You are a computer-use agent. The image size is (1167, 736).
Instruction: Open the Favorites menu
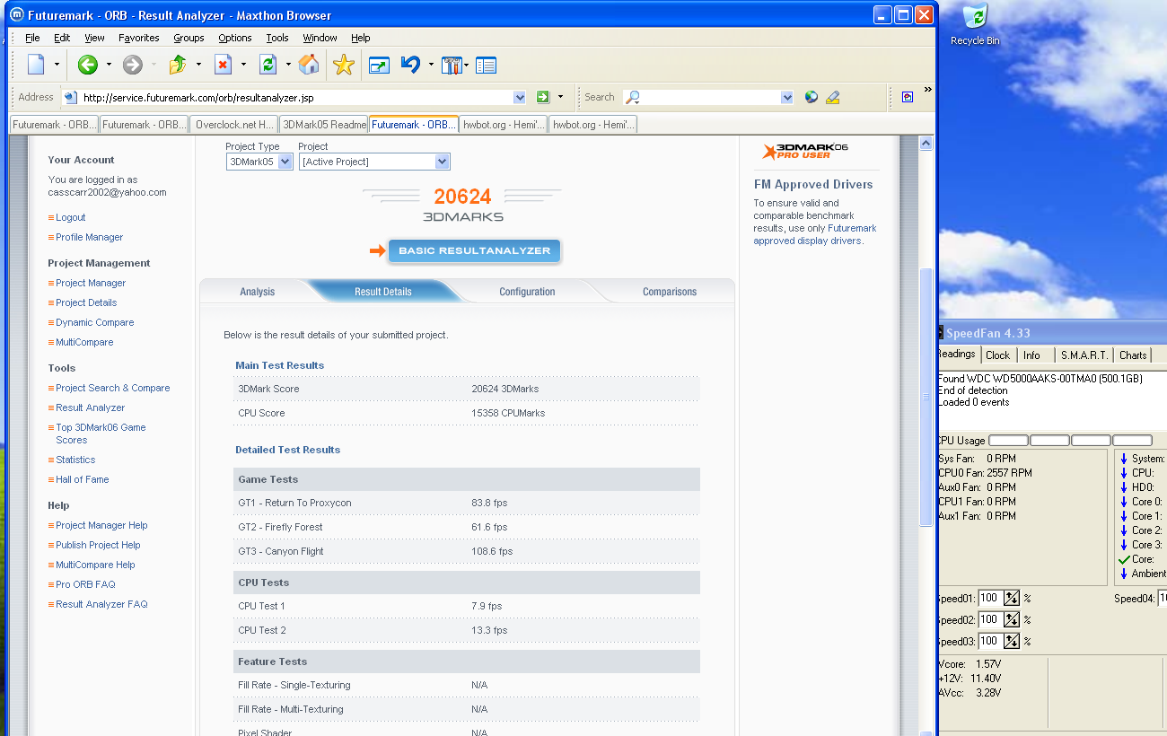(139, 38)
